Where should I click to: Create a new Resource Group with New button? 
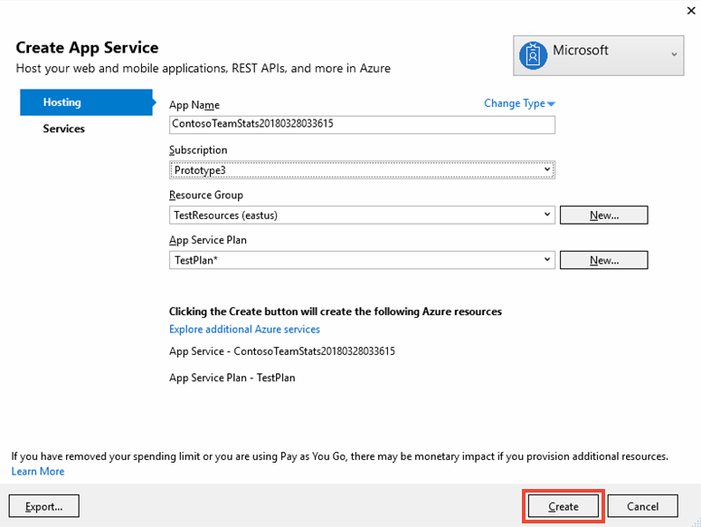pyautogui.click(x=604, y=216)
